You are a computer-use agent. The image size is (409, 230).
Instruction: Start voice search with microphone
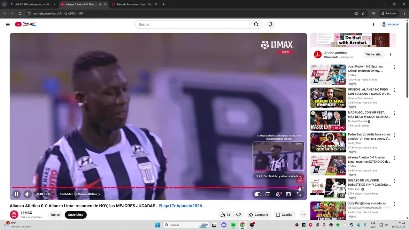271,24
